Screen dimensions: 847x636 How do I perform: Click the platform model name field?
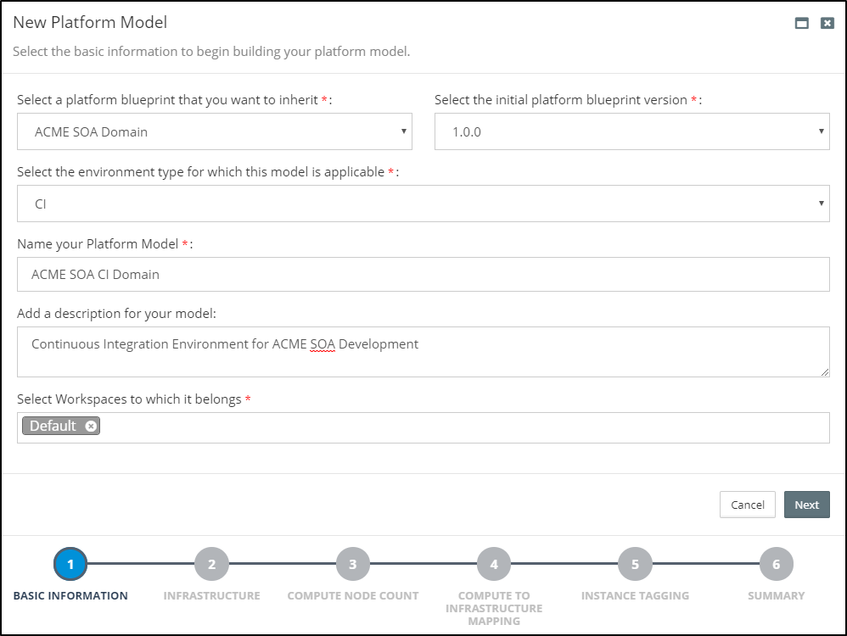(x=423, y=274)
